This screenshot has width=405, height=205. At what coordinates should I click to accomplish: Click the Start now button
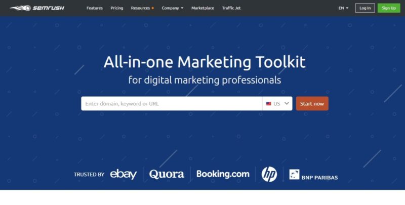coord(312,104)
